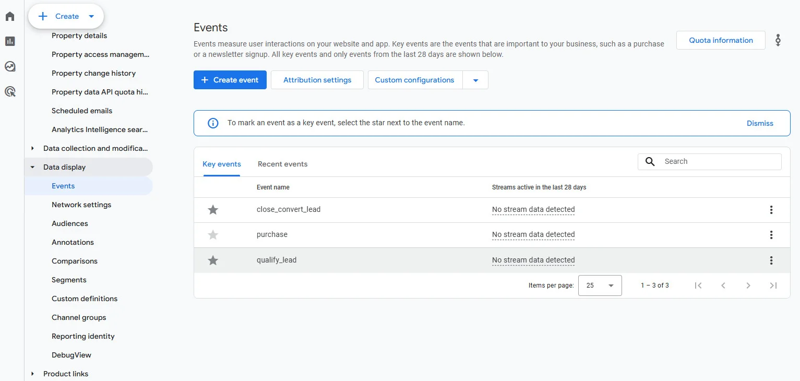Star the purchase event as a key event

click(x=212, y=235)
